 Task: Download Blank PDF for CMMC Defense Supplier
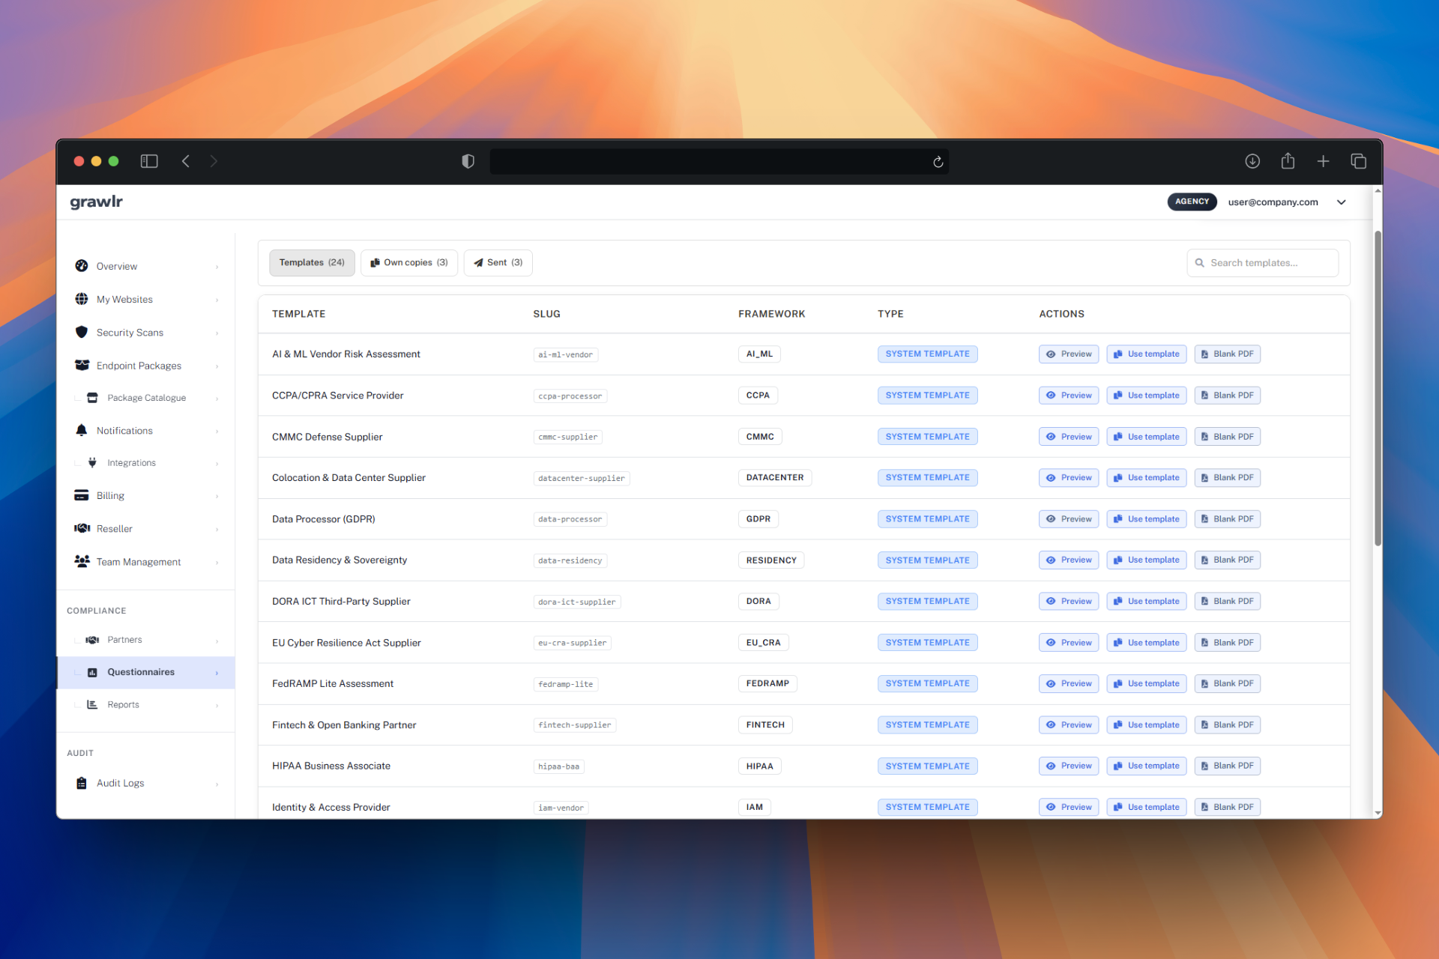1227,437
